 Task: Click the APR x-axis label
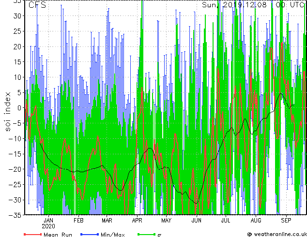point(137,221)
